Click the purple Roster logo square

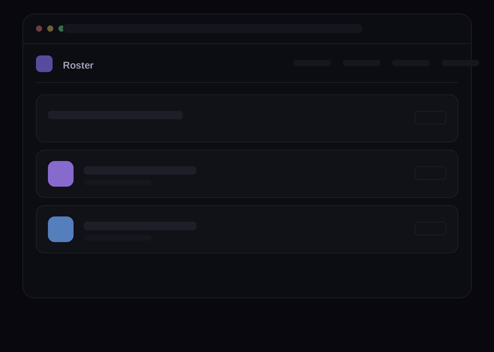pos(44,64)
